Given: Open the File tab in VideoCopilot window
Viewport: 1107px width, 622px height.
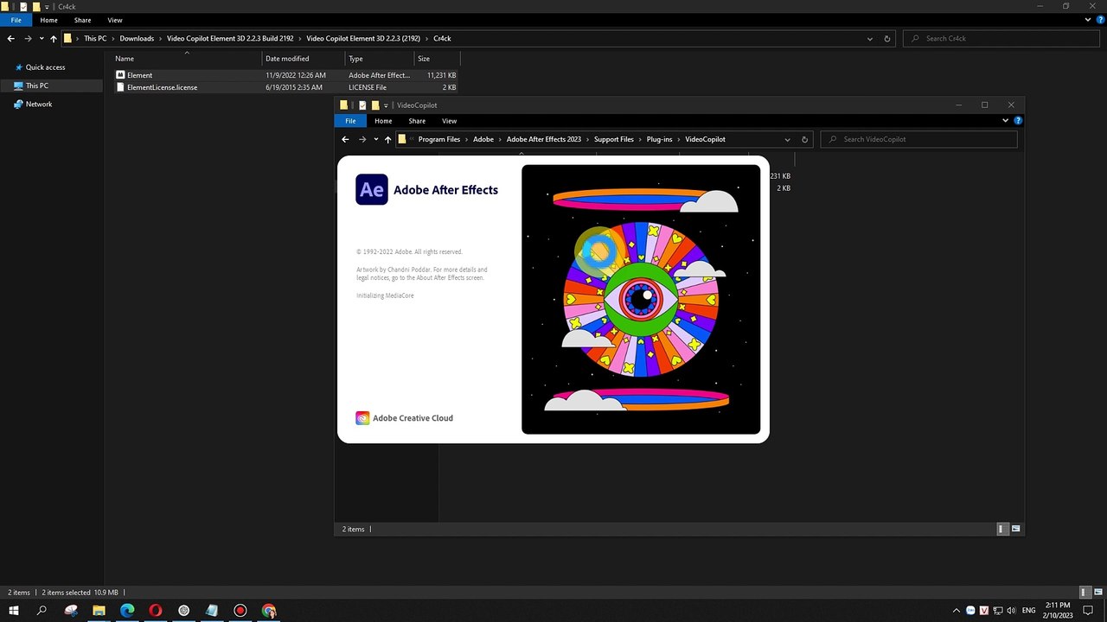Looking at the screenshot, I should [350, 121].
